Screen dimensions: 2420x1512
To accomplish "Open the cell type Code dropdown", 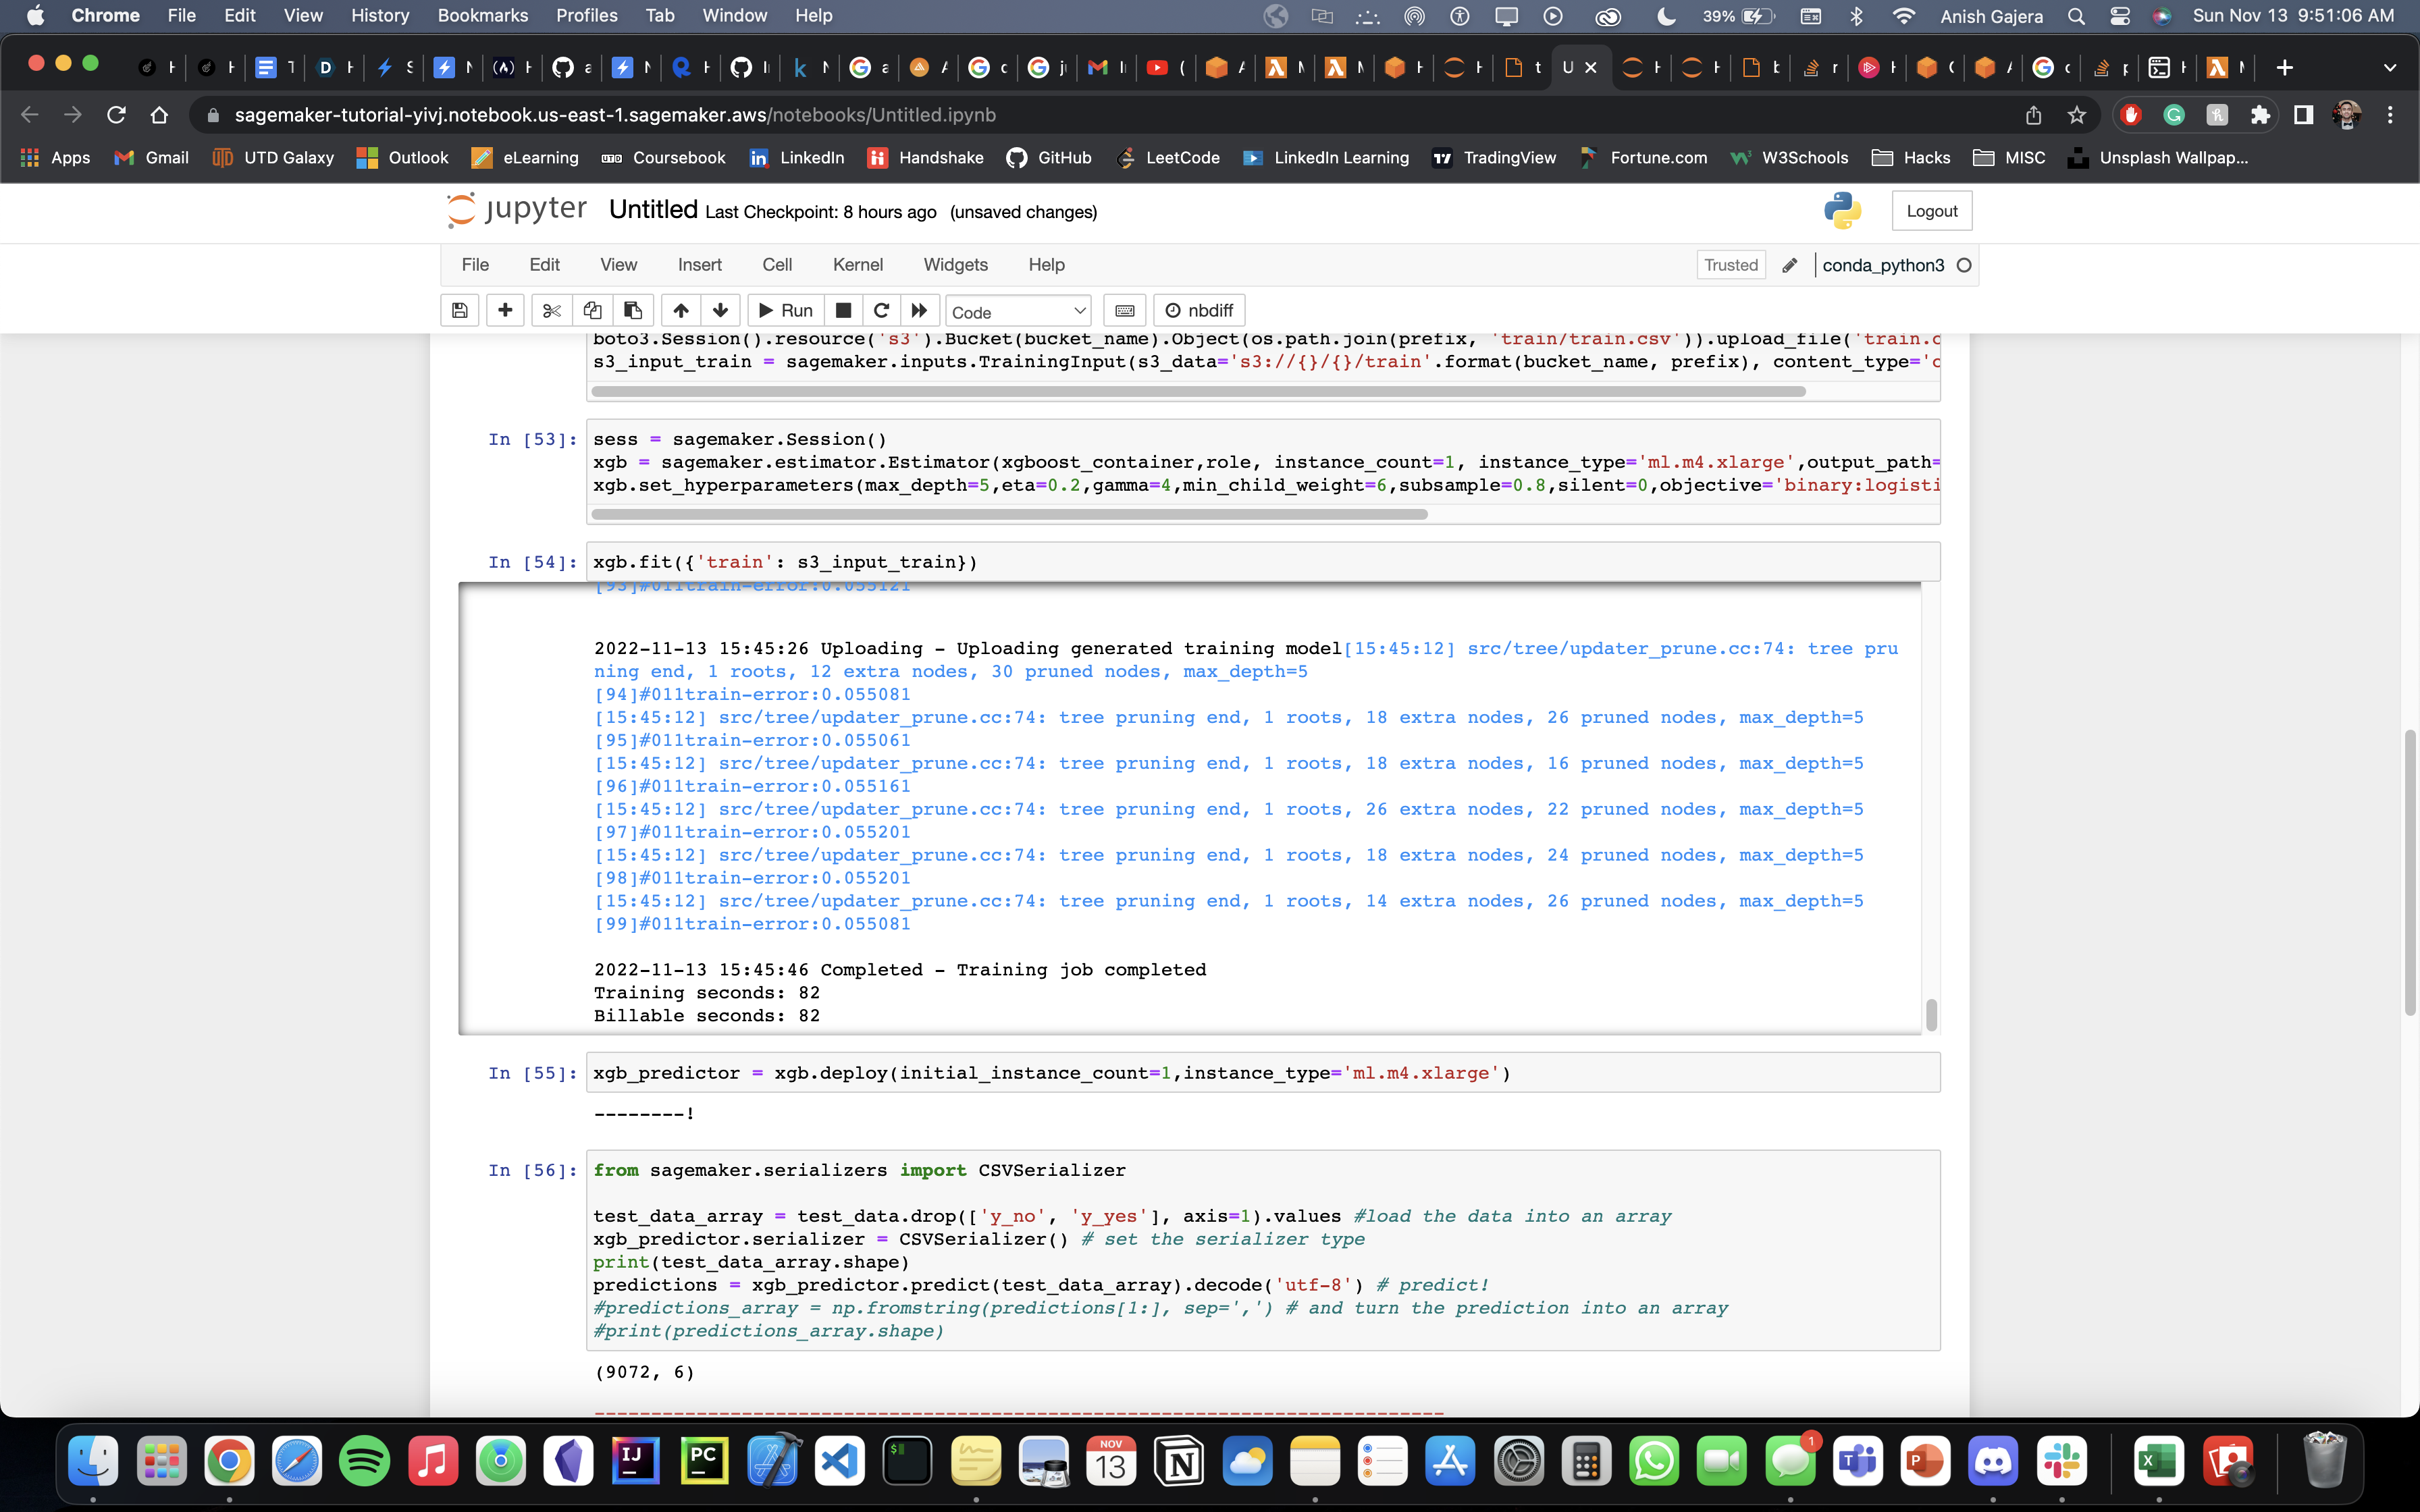I will (x=1017, y=311).
